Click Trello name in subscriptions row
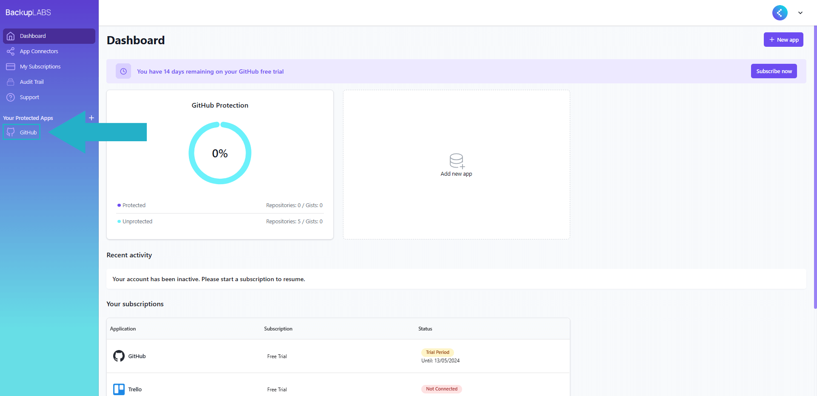This screenshot has height=396, width=817. pyautogui.click(x=135, y=390)
